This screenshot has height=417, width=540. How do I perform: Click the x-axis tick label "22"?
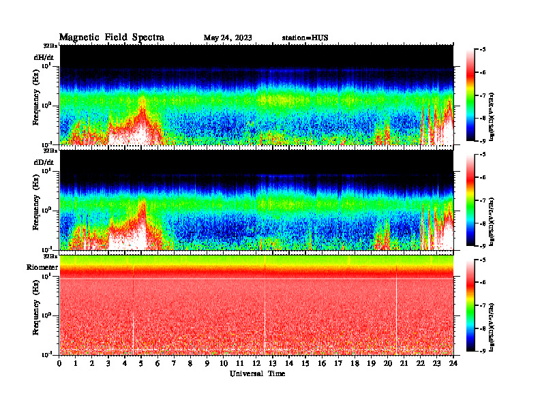[x=421, y=363]
